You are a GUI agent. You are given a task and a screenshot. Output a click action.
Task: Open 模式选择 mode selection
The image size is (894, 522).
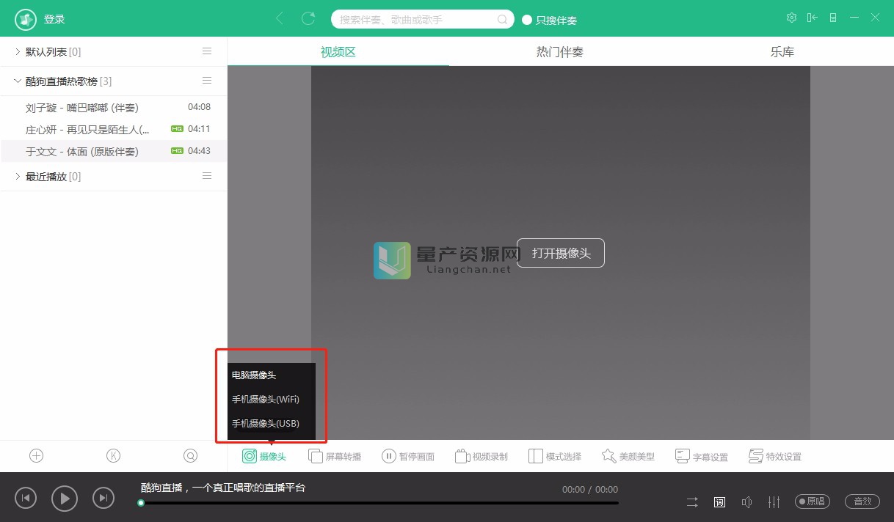click(555, 456)
